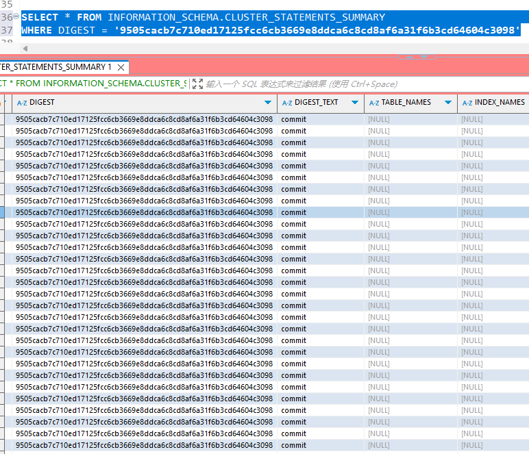Click the A-Z type icon of TABLE_NAMES column

coord(374,103)
